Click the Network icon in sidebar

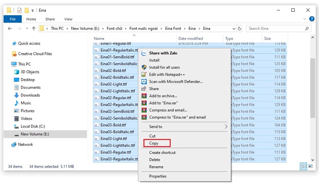[14, 145]
